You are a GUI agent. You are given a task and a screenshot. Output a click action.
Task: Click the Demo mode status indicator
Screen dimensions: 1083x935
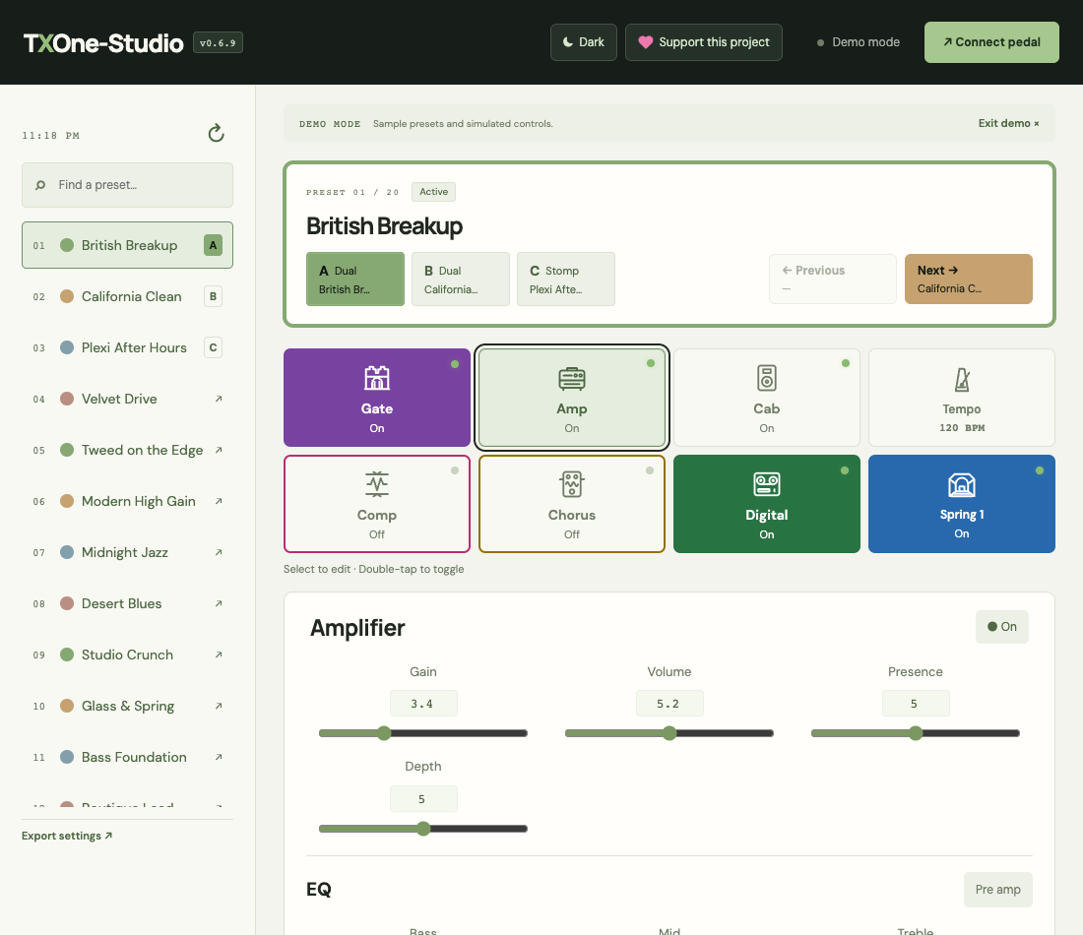[858, 42]
